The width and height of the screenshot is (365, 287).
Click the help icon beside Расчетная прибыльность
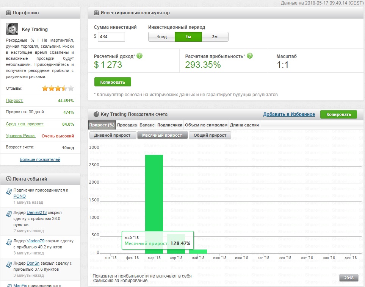click(x=250, y=56)
